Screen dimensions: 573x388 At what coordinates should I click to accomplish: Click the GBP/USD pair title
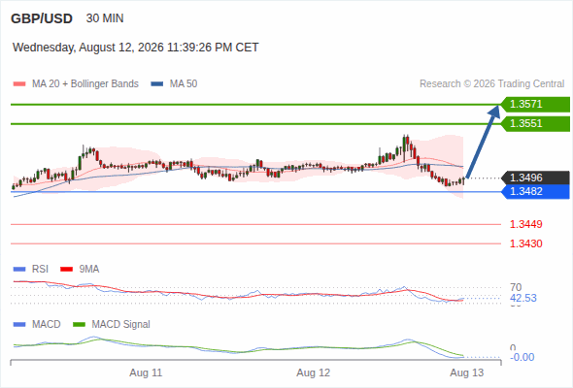[x=42, y=18]
